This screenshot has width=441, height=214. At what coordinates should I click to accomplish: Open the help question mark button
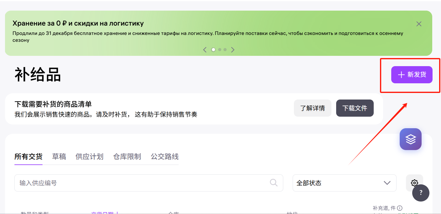(x=421, y=193)
